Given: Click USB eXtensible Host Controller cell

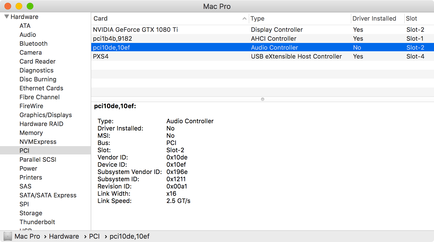Looking at the screenshot, I should [296, 56].
